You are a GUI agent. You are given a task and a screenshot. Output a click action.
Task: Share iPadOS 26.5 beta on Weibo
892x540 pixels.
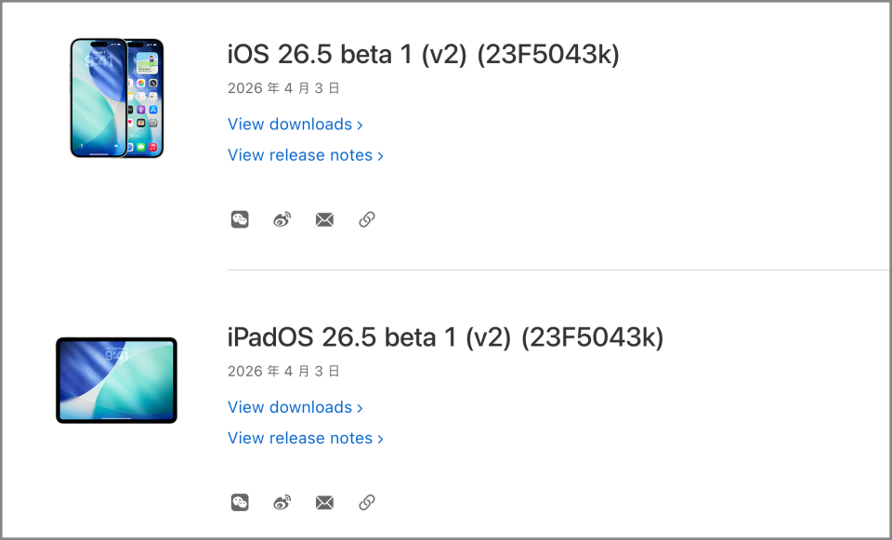click(x=282, y=503)
